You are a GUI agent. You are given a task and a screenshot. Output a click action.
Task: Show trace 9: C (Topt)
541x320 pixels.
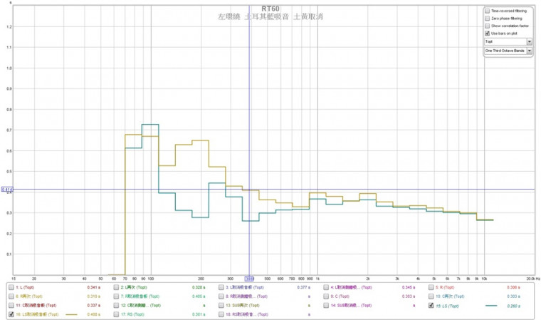(x=326, y=296)
